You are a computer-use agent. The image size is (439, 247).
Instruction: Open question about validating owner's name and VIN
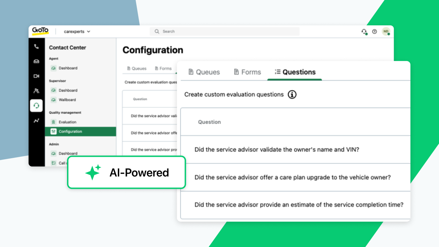click(277, 149)
